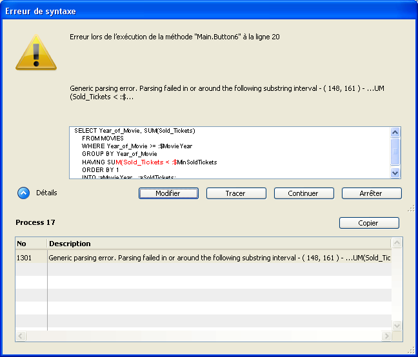Copy error details with Copier button
Viewport: 418px width, 357px height.
368,223
